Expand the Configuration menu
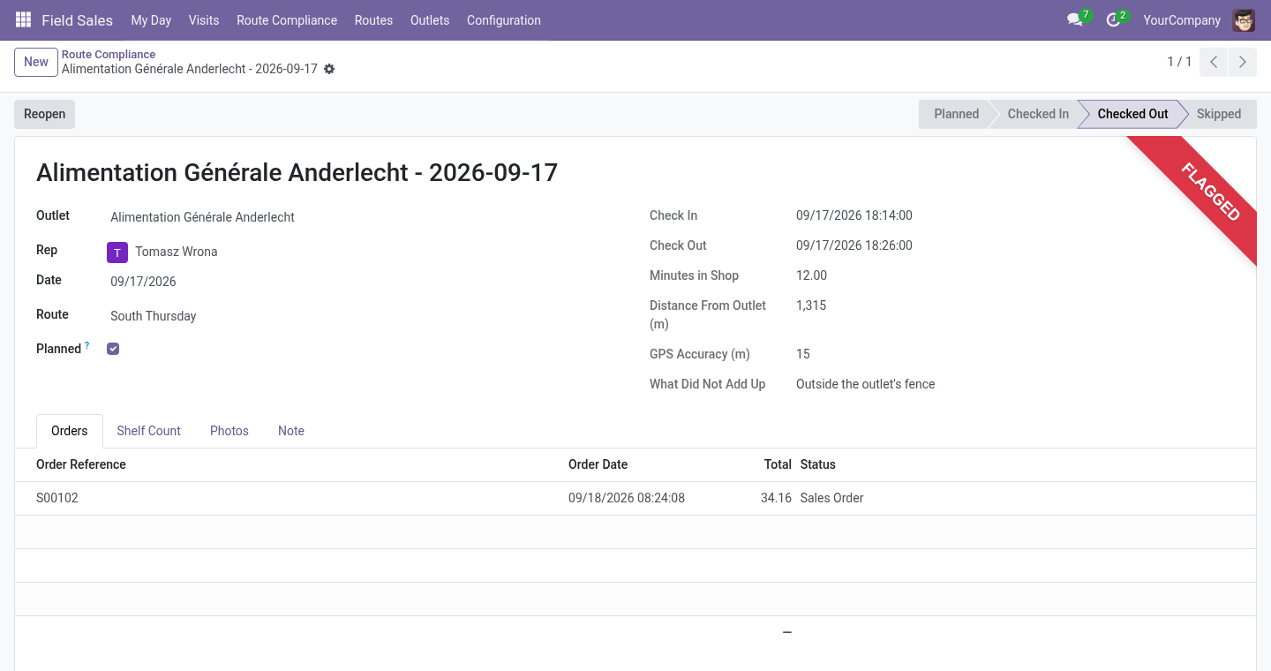The height and width of the screenshot is (671, 1271). click(504, 20)
